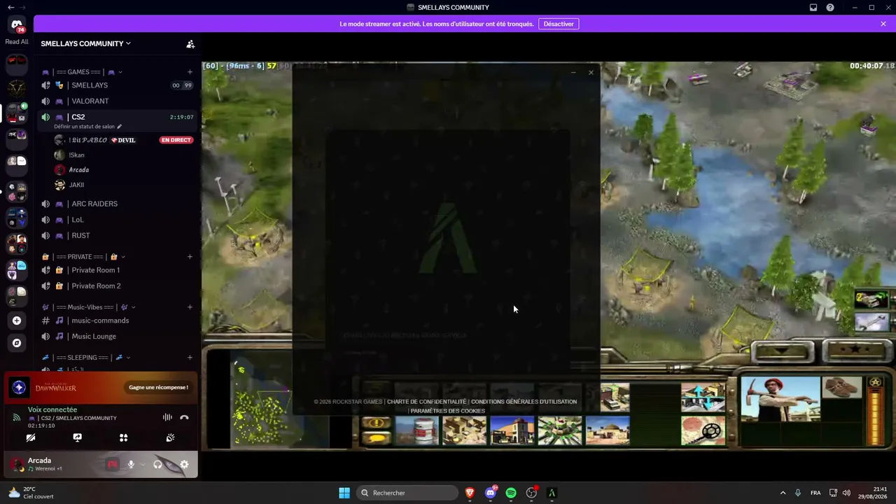Viewport: 896px width, 504px height.
Task: Set a channel status for CS2
Action: pyautogui.click(x=87, y=127)
